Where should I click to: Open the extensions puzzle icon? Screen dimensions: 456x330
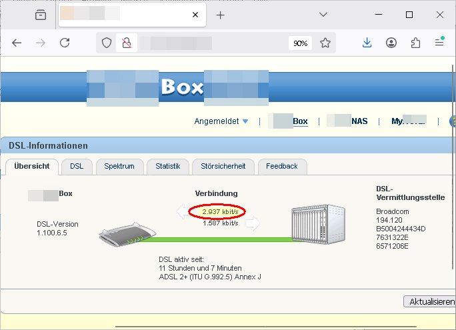(415, 43)
